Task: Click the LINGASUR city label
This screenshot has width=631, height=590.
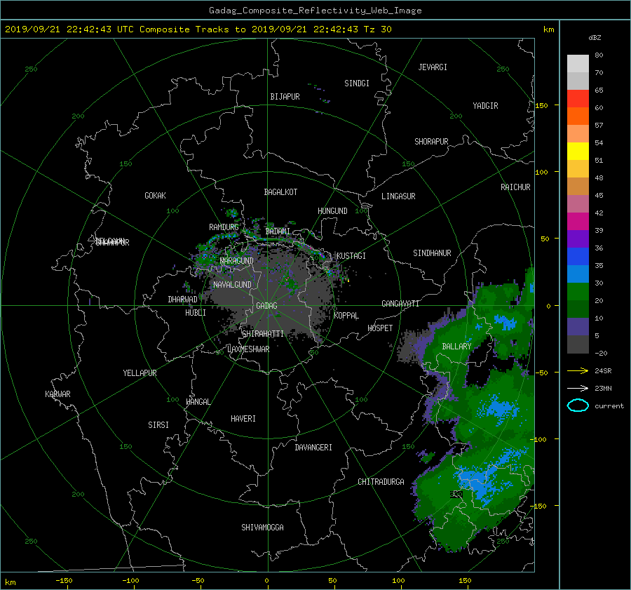Action: pos(398,196)
